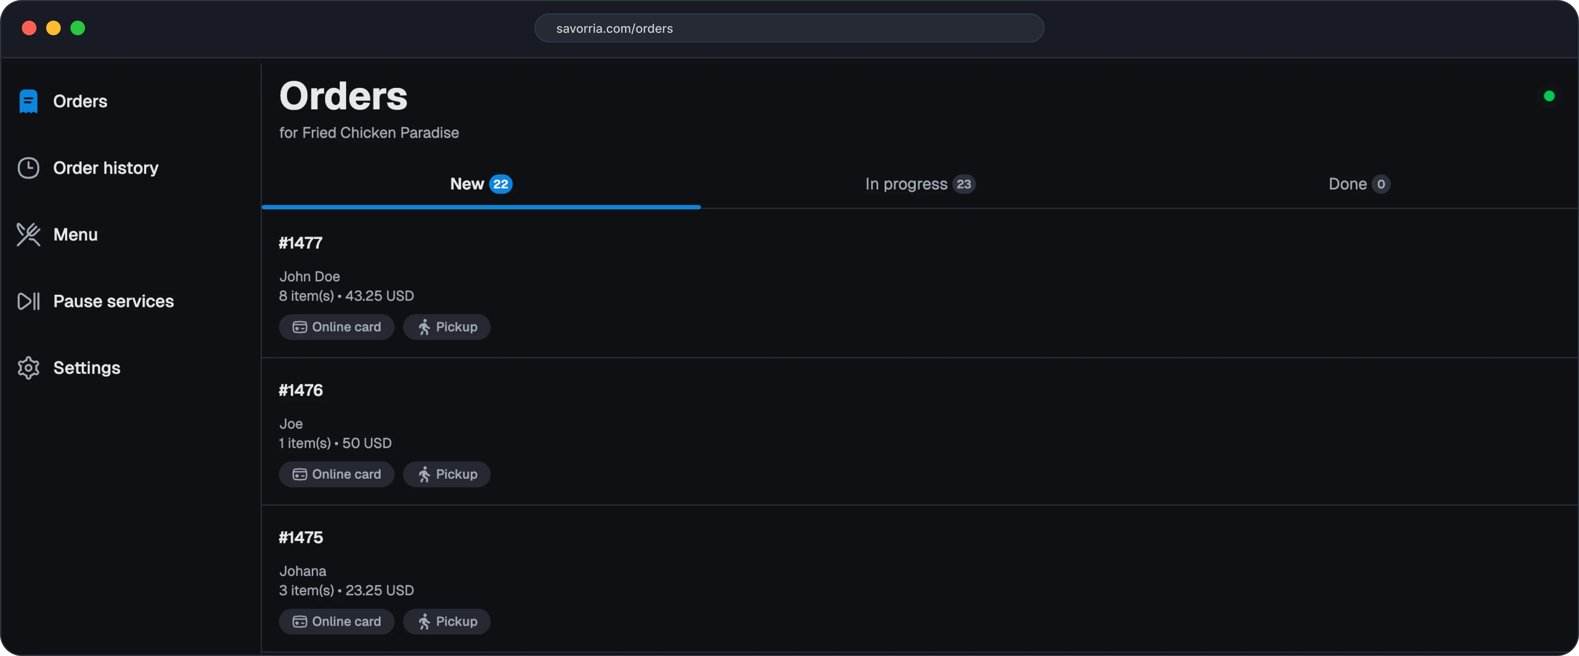The height and width of the screenshot is (656, 1579).
Task: Switch to the In progress tab
Action: 919,185
